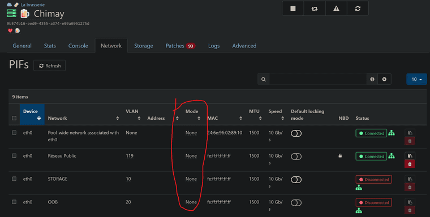
Task: Check the OOB row checkbox
Action: point(14,202)
